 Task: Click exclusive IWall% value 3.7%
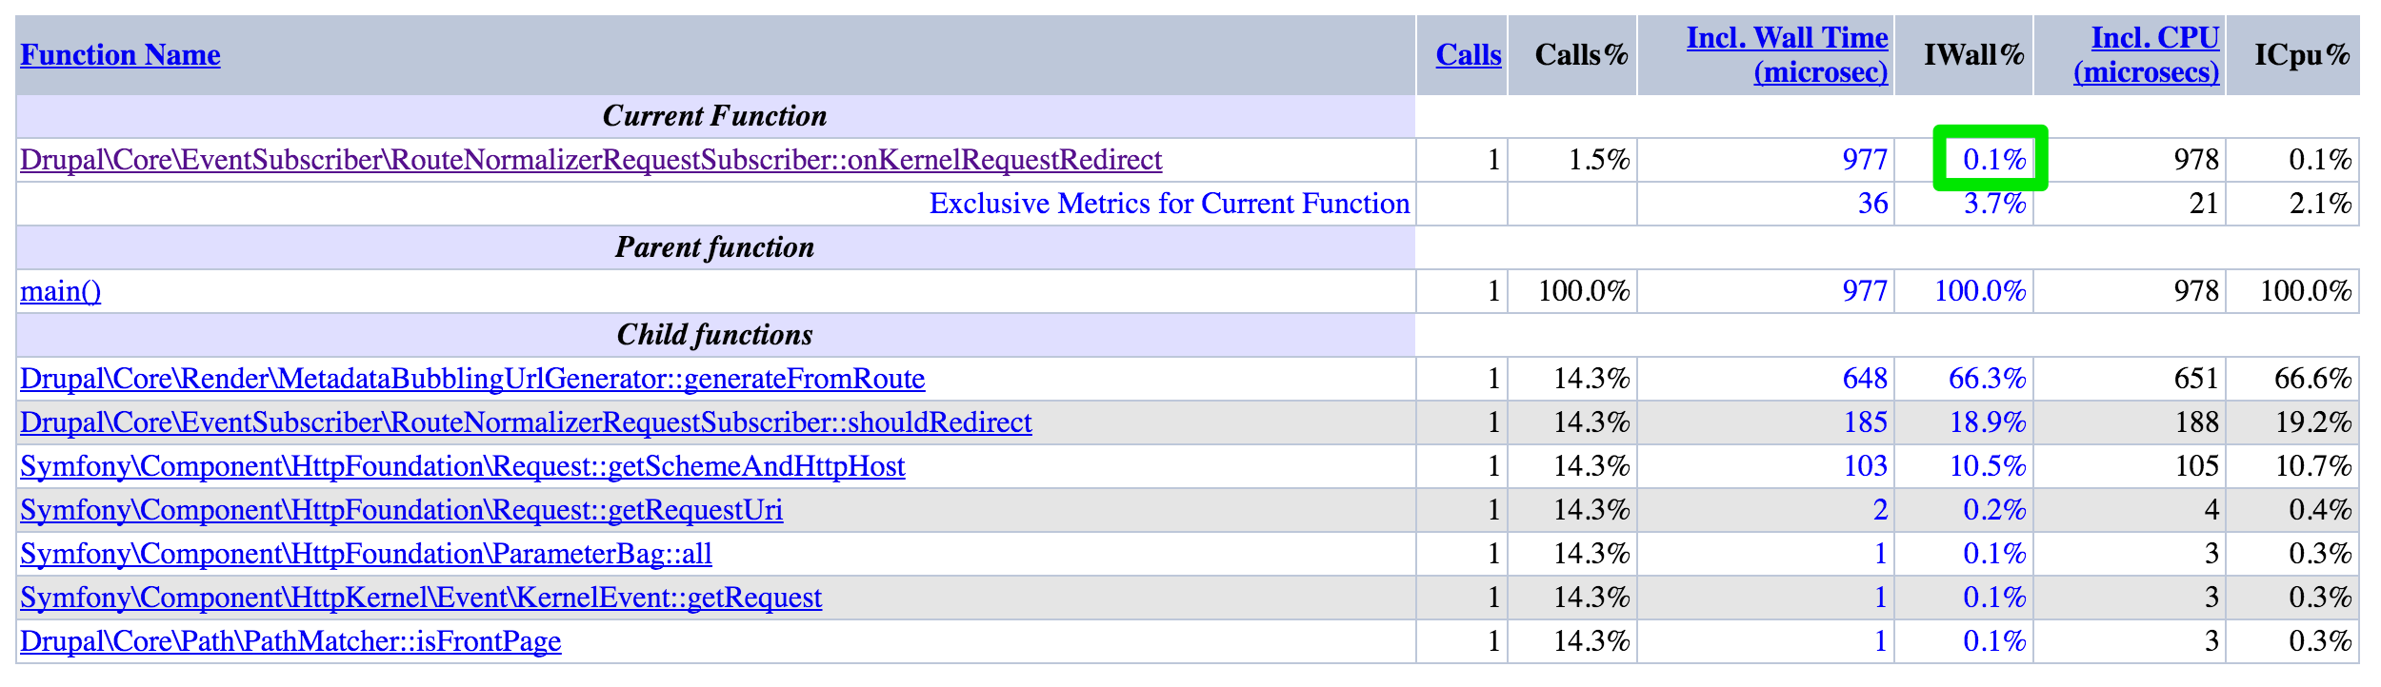1995,204
